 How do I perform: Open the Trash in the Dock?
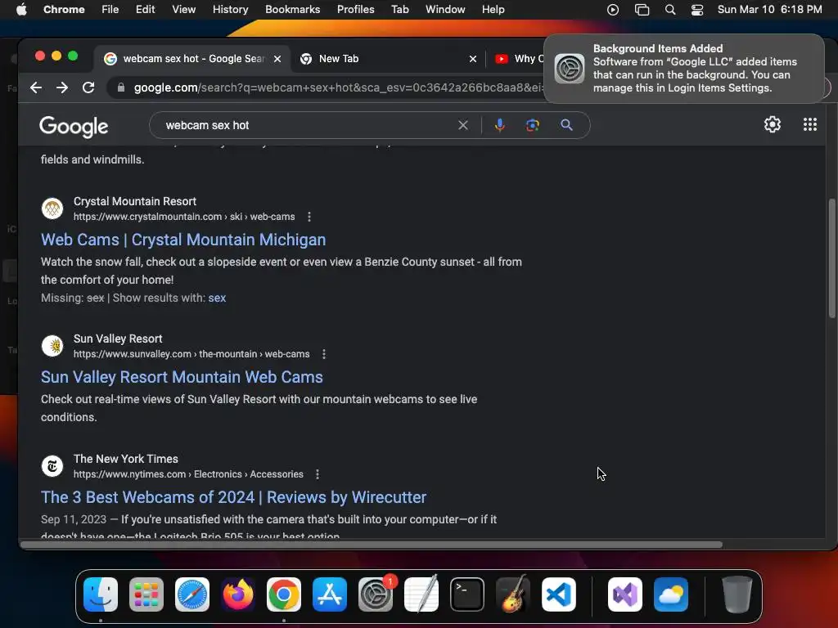point(737,594)
